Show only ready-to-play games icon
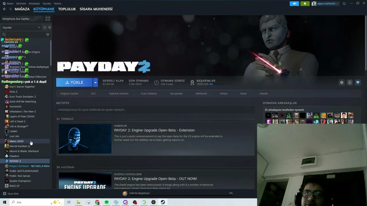Image resolution: width=367 pixels, height=206 pixels. [50, 27]
